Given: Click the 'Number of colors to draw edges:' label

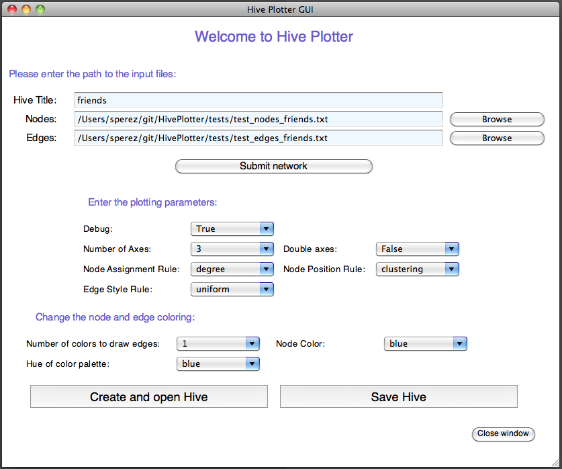Looking at the screenshot, I should 93,343.
